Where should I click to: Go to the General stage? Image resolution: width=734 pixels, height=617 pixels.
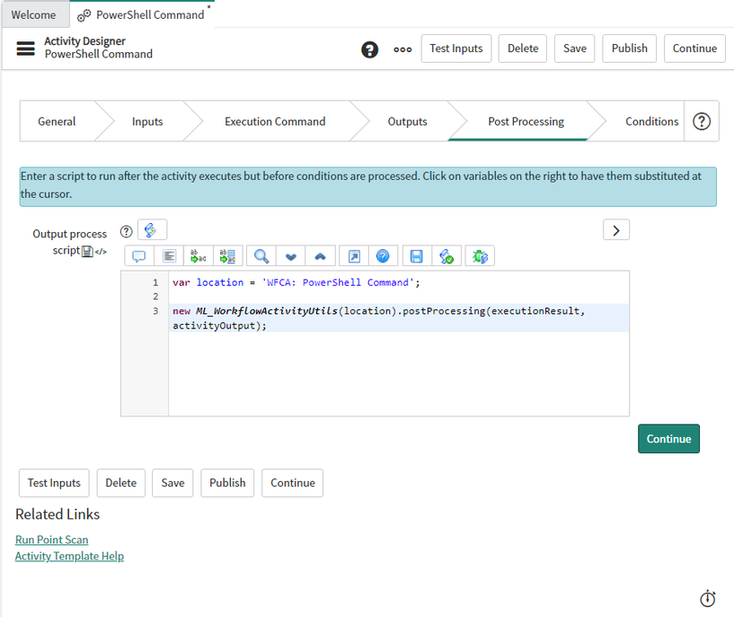coord(57,121)
